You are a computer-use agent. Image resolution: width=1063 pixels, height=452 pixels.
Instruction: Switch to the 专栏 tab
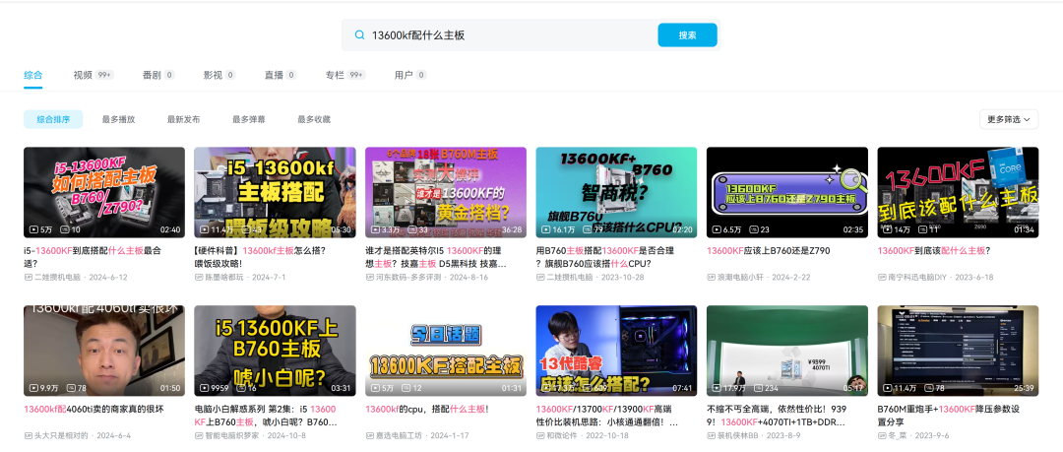(x=345, y=75)
